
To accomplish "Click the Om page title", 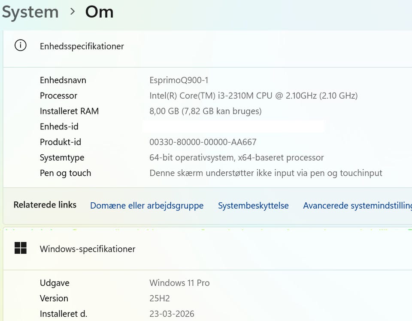I will point(99,12).
